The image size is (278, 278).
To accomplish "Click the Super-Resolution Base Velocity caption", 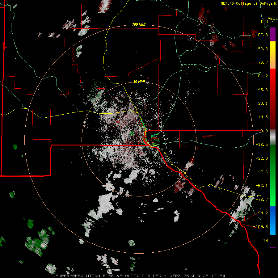I will tap(140, 276).
